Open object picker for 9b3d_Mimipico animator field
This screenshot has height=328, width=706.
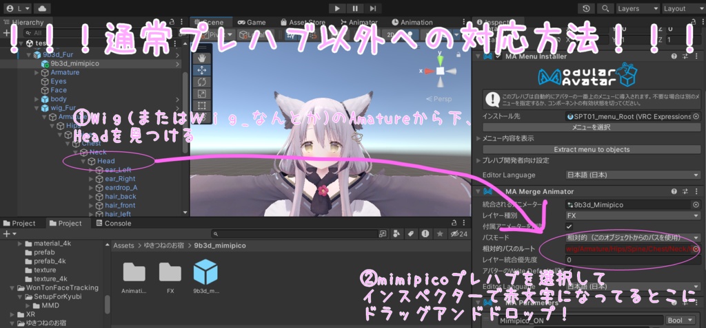coord(696,205)
